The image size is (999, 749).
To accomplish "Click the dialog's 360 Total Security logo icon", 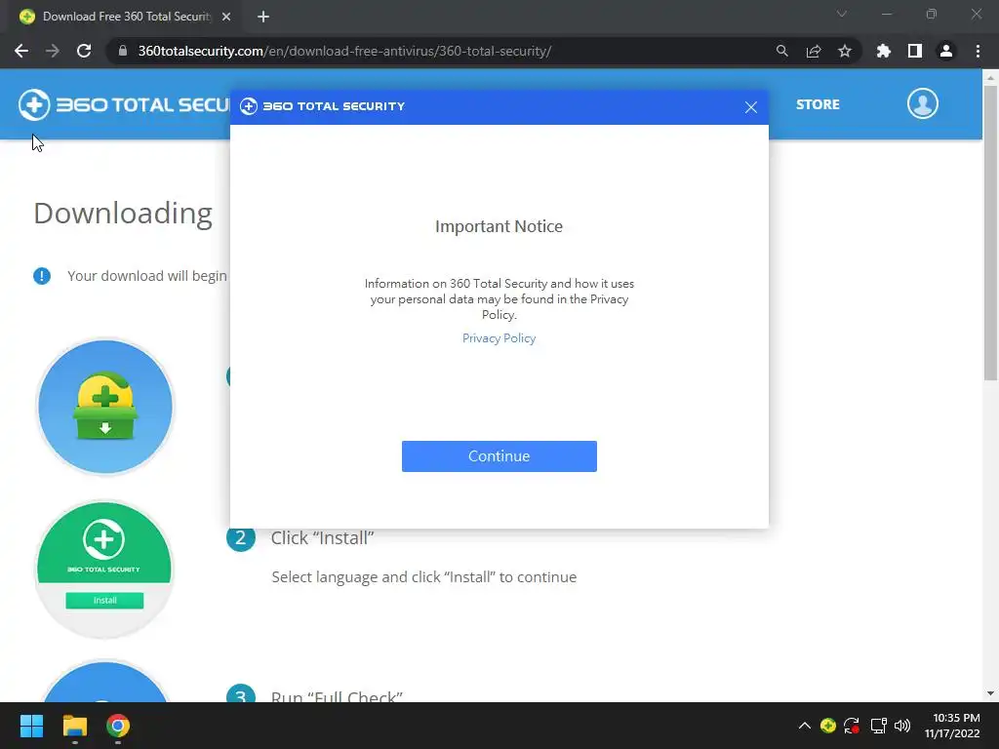I will click(x=249, y=106).
